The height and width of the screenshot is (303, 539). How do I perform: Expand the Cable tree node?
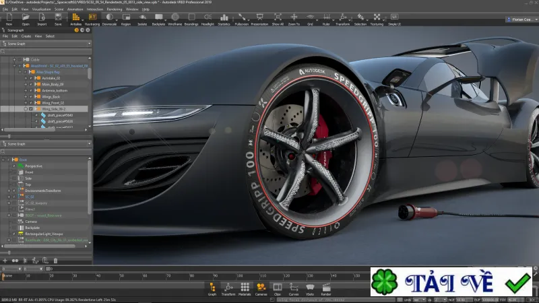[x=14, y=59]
